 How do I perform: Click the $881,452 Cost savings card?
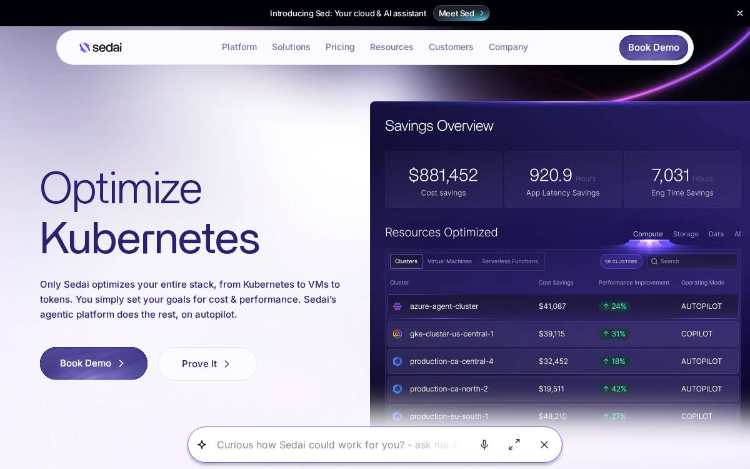(444, 179)
